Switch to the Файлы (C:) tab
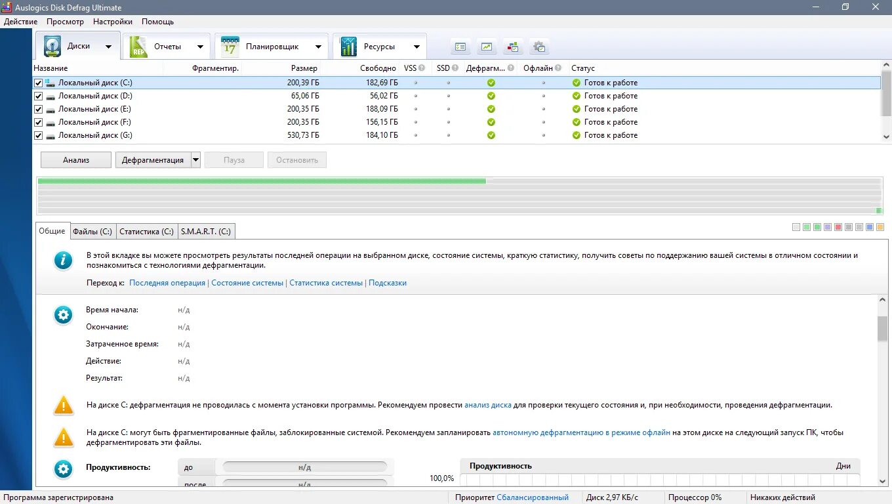892x504 pixels. pyautogui.click(x=92, y=232)
